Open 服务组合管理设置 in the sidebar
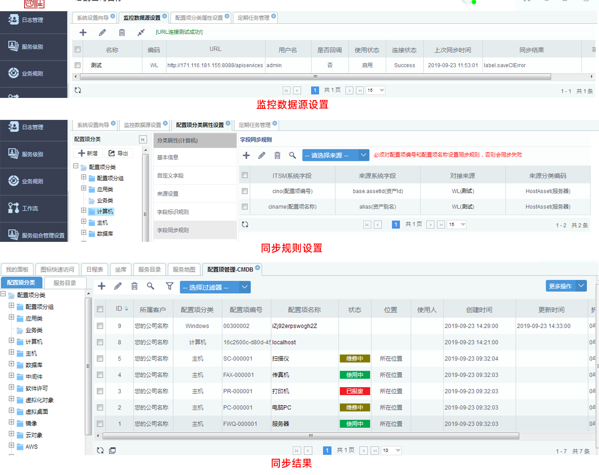 coord(34,235)
